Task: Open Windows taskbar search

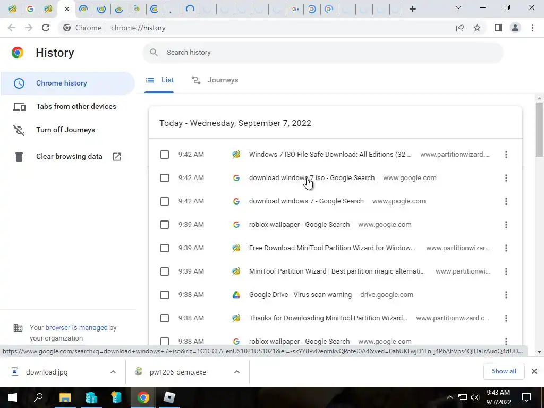Action: 38,397
